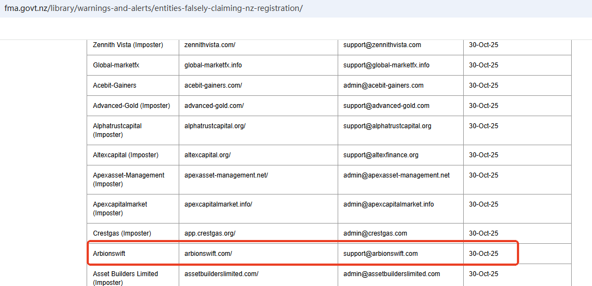Select the 'Alphatrustcapital (Imposter)' name cell
This screenshot has width=592, height=286.
(x=133, y=130)
